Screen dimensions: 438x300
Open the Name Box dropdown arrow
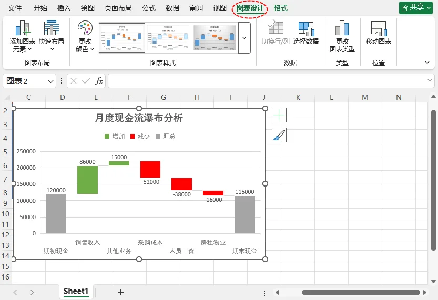point(50,81)
